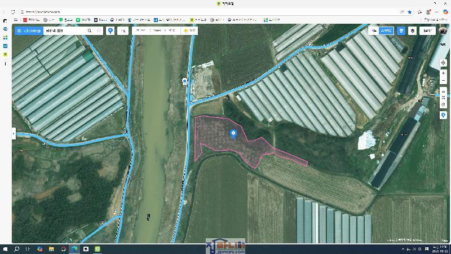Open Windows Start menu on taskbar
Viewport: 451px width, 254px height.
pyautogui.click(x=6, y=249)
